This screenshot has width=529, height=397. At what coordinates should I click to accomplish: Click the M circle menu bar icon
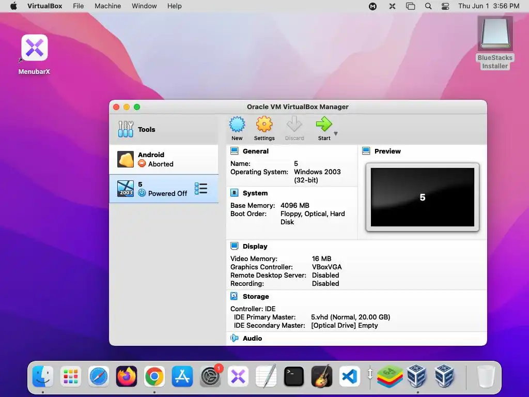pos(373,6)
